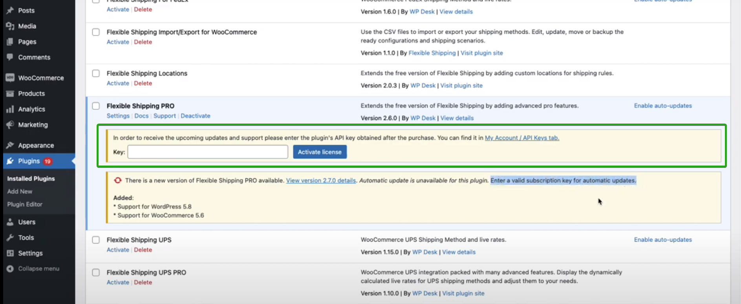Click the Products box icon
Image resolution: width=741 pixels, height=304 pixels.
[10, 94]
